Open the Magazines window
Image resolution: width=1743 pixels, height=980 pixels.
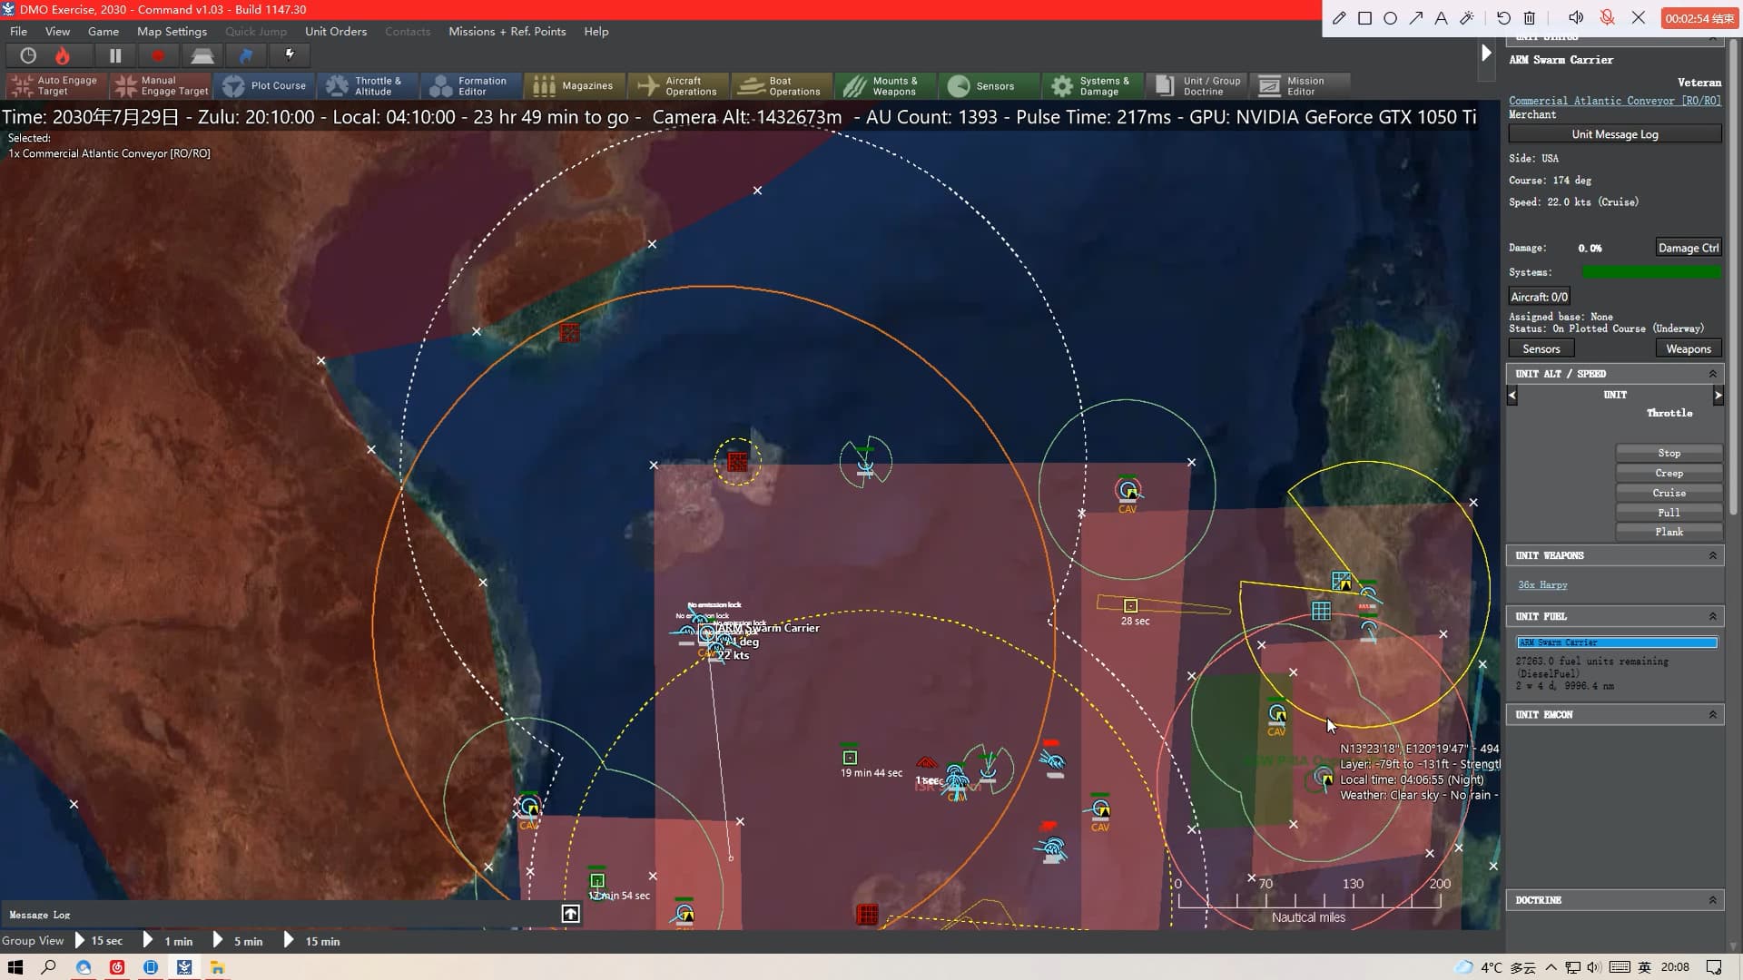click(574, 86)
